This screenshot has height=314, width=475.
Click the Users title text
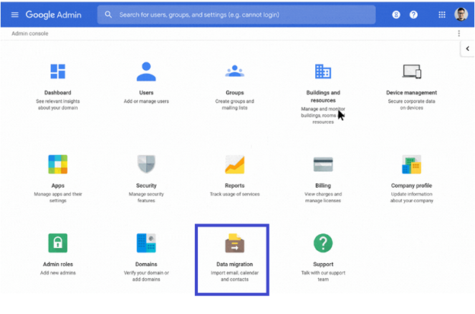coord(146,93)
